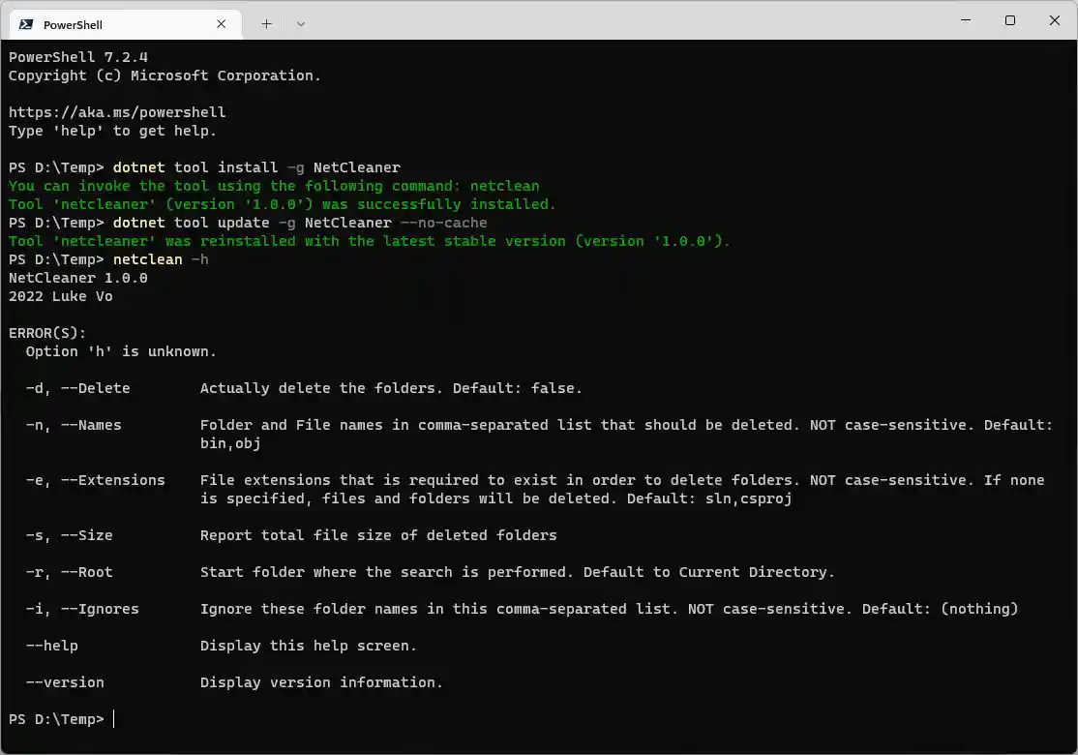Click 'dotnet tool update -g NetCleaner --no-cache' command
The height and width of the screenshot is (755, 1078).
300,223
